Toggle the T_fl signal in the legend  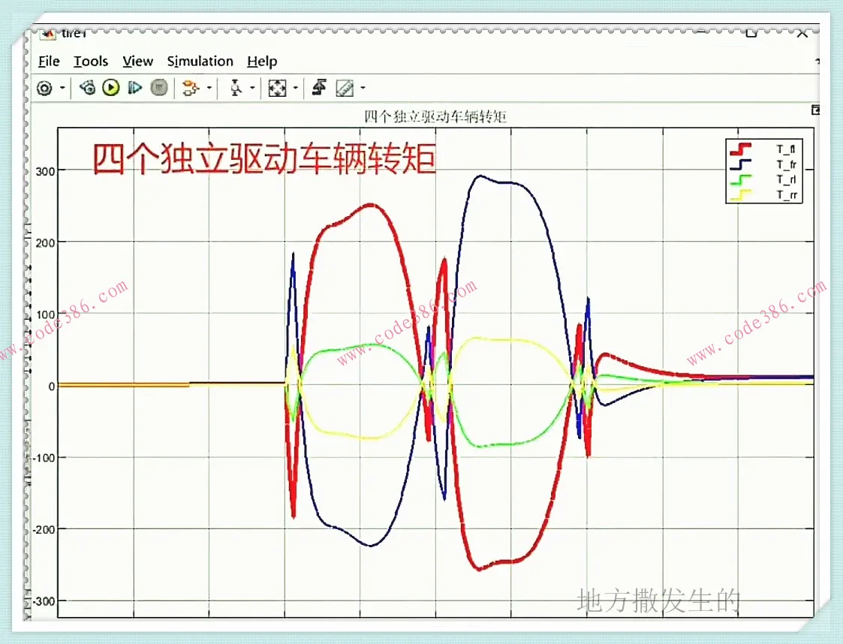point(785,149)
